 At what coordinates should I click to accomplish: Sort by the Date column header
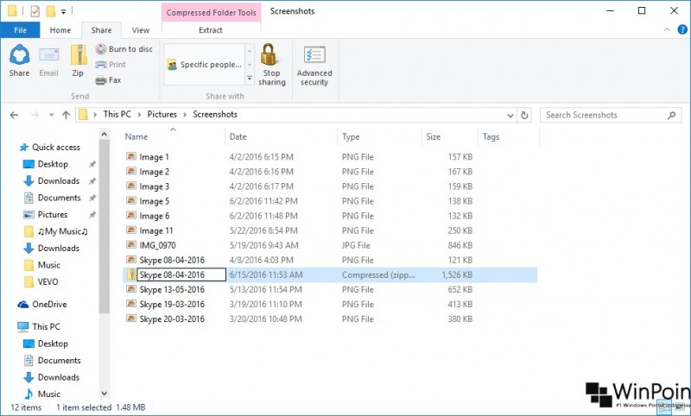click(x=282, y=136)
